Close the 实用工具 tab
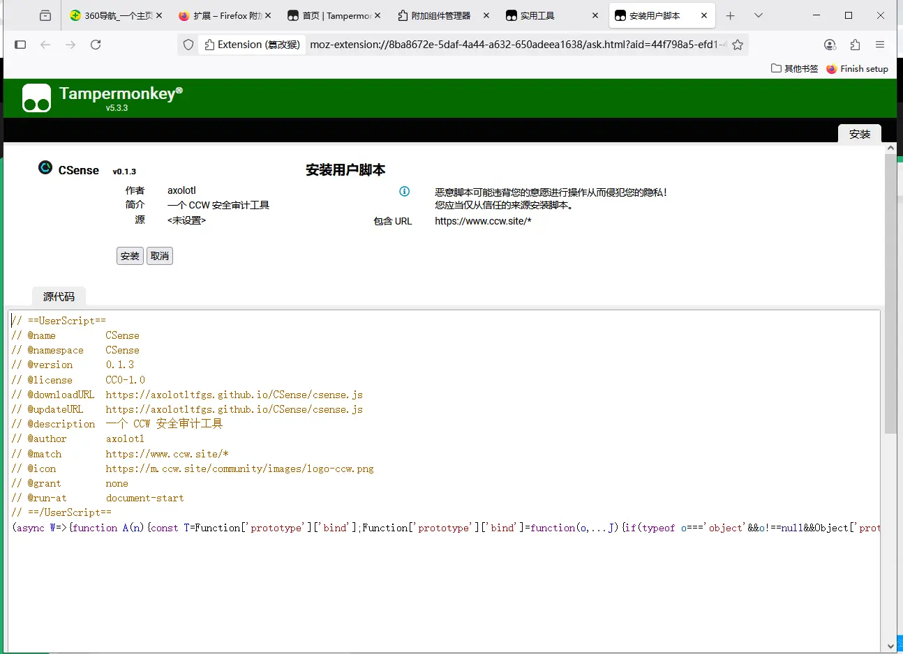This screenshot has height=654, width=903. [595, 15]
